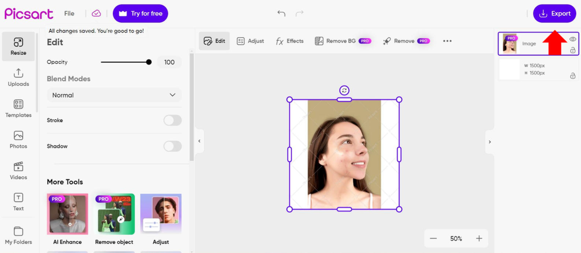This screenshot has width=581, height=253.
Task: Click the left panel vertical scrollbar
Action: [191, 107]
